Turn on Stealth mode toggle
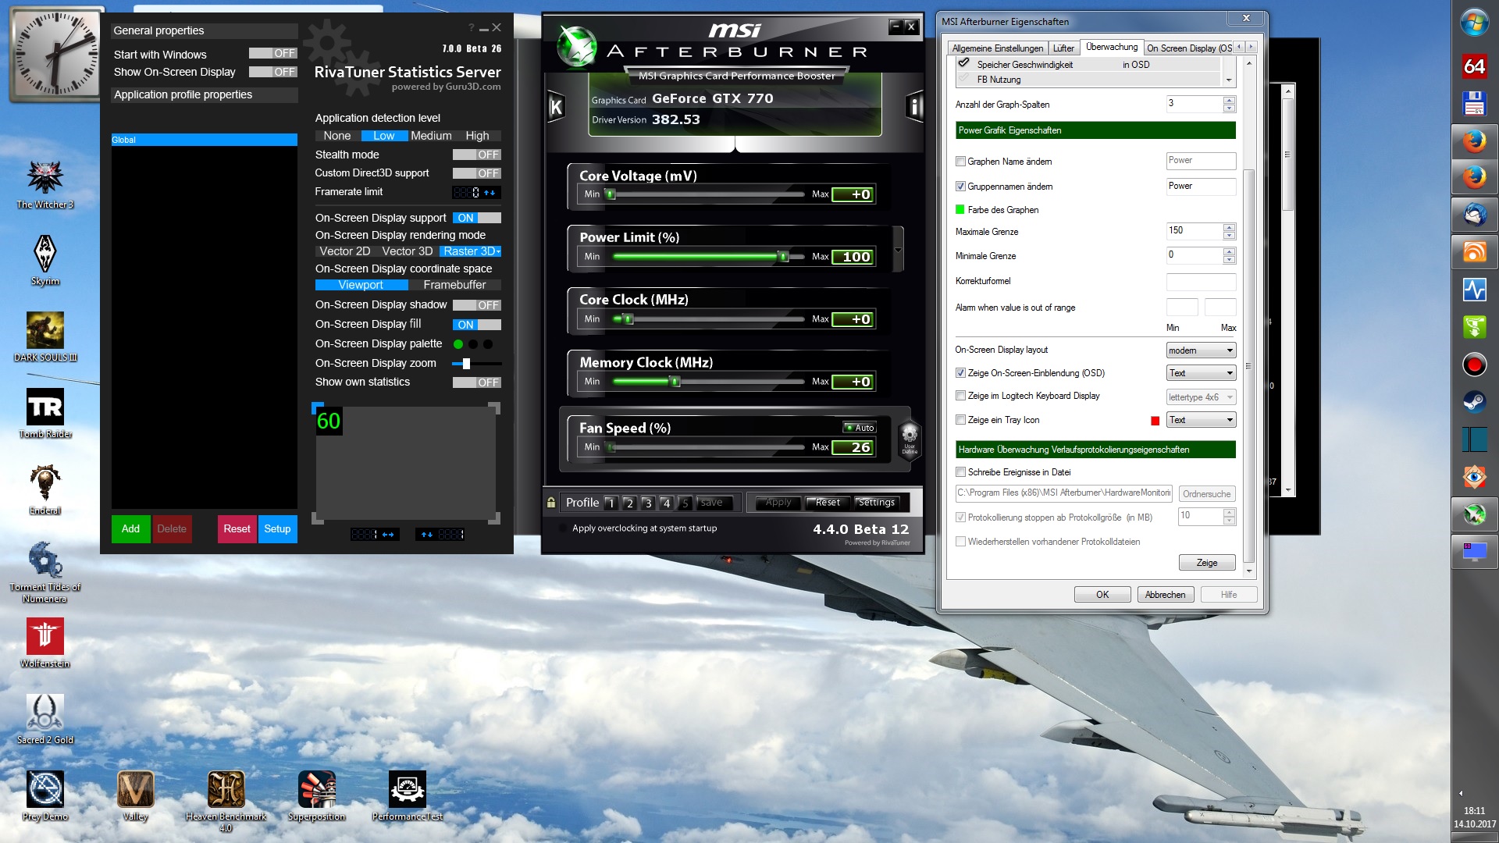This screenshot has width=1499, height=843. pos(476,155)
